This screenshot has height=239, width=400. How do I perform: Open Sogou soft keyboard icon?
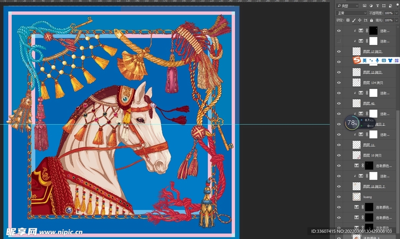tap(384, 61)
